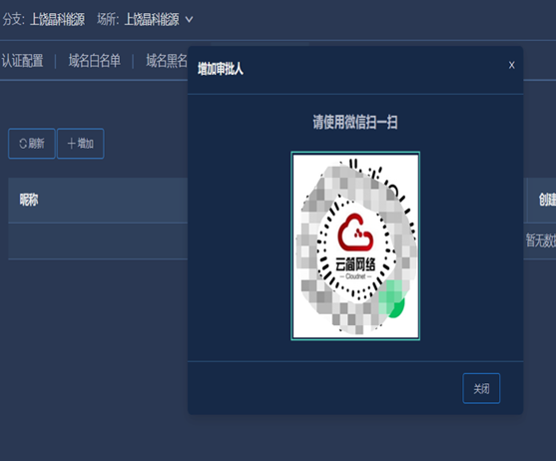Close the 增加审批人 dialog with x
558x463 pixels.
513,66
